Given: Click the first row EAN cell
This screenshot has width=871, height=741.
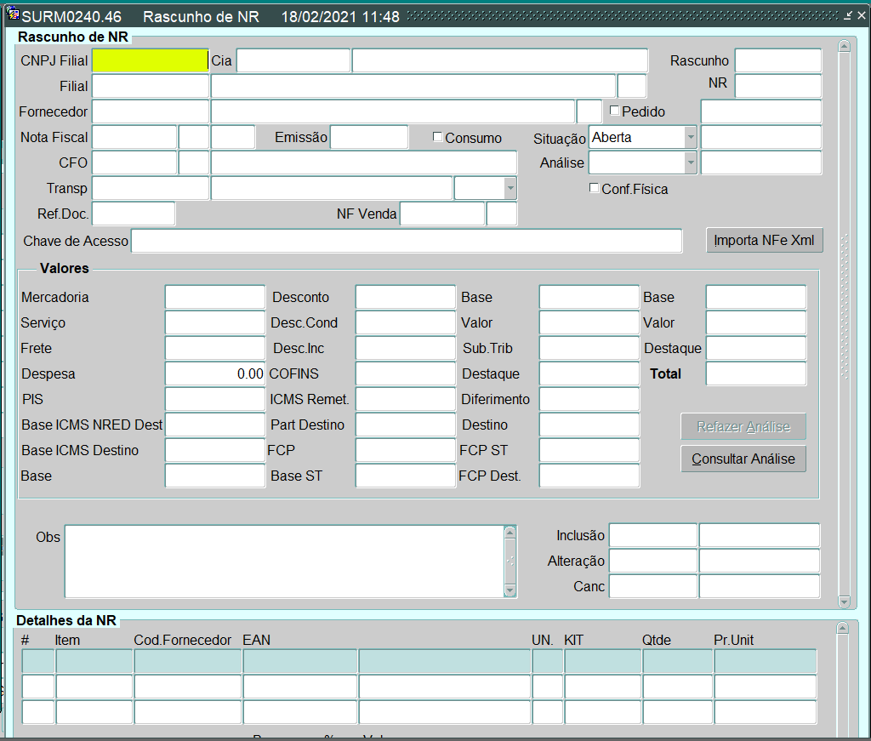Looking at the screenshot, I should pos(300,662).
